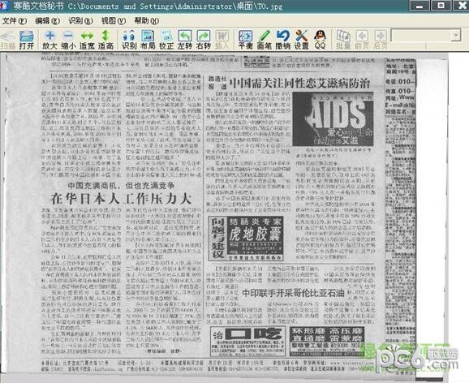Screen dimensions: 469x383
Task: Open the 识别(R) menu
Action: coord(81,20)
